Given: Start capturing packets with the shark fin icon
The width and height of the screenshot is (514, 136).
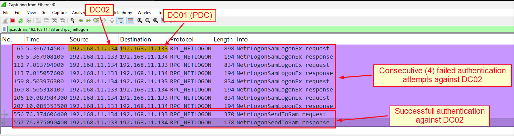Looking at the screenshot, I should point(5,21).
